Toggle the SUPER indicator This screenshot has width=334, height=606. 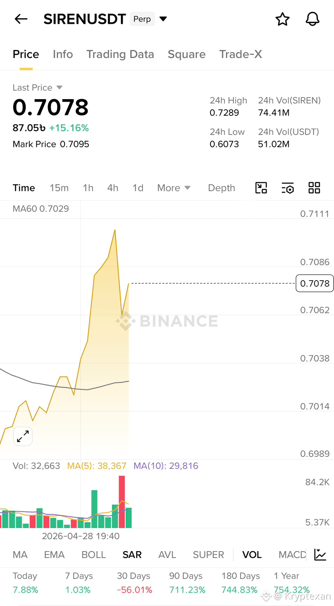point(208,555)
